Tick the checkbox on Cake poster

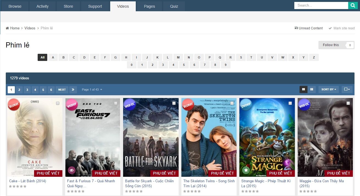58,103
